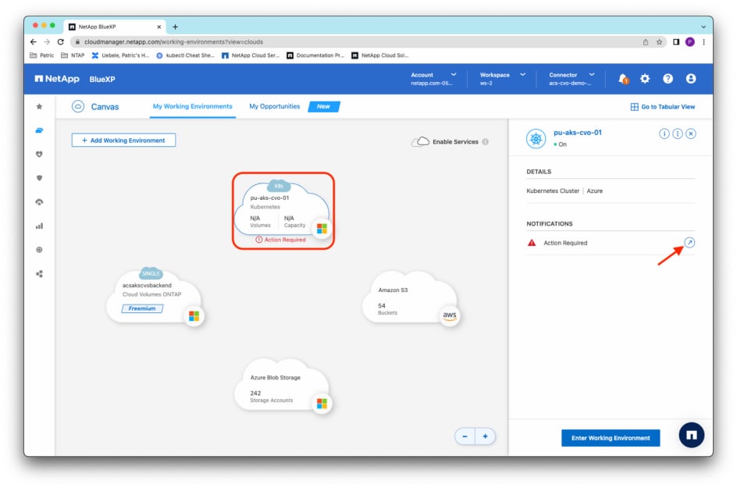737x488 pixels.
Task: Select the pu-aks-cvo-01 Kubernetes cloud
Action: (283, 210)
